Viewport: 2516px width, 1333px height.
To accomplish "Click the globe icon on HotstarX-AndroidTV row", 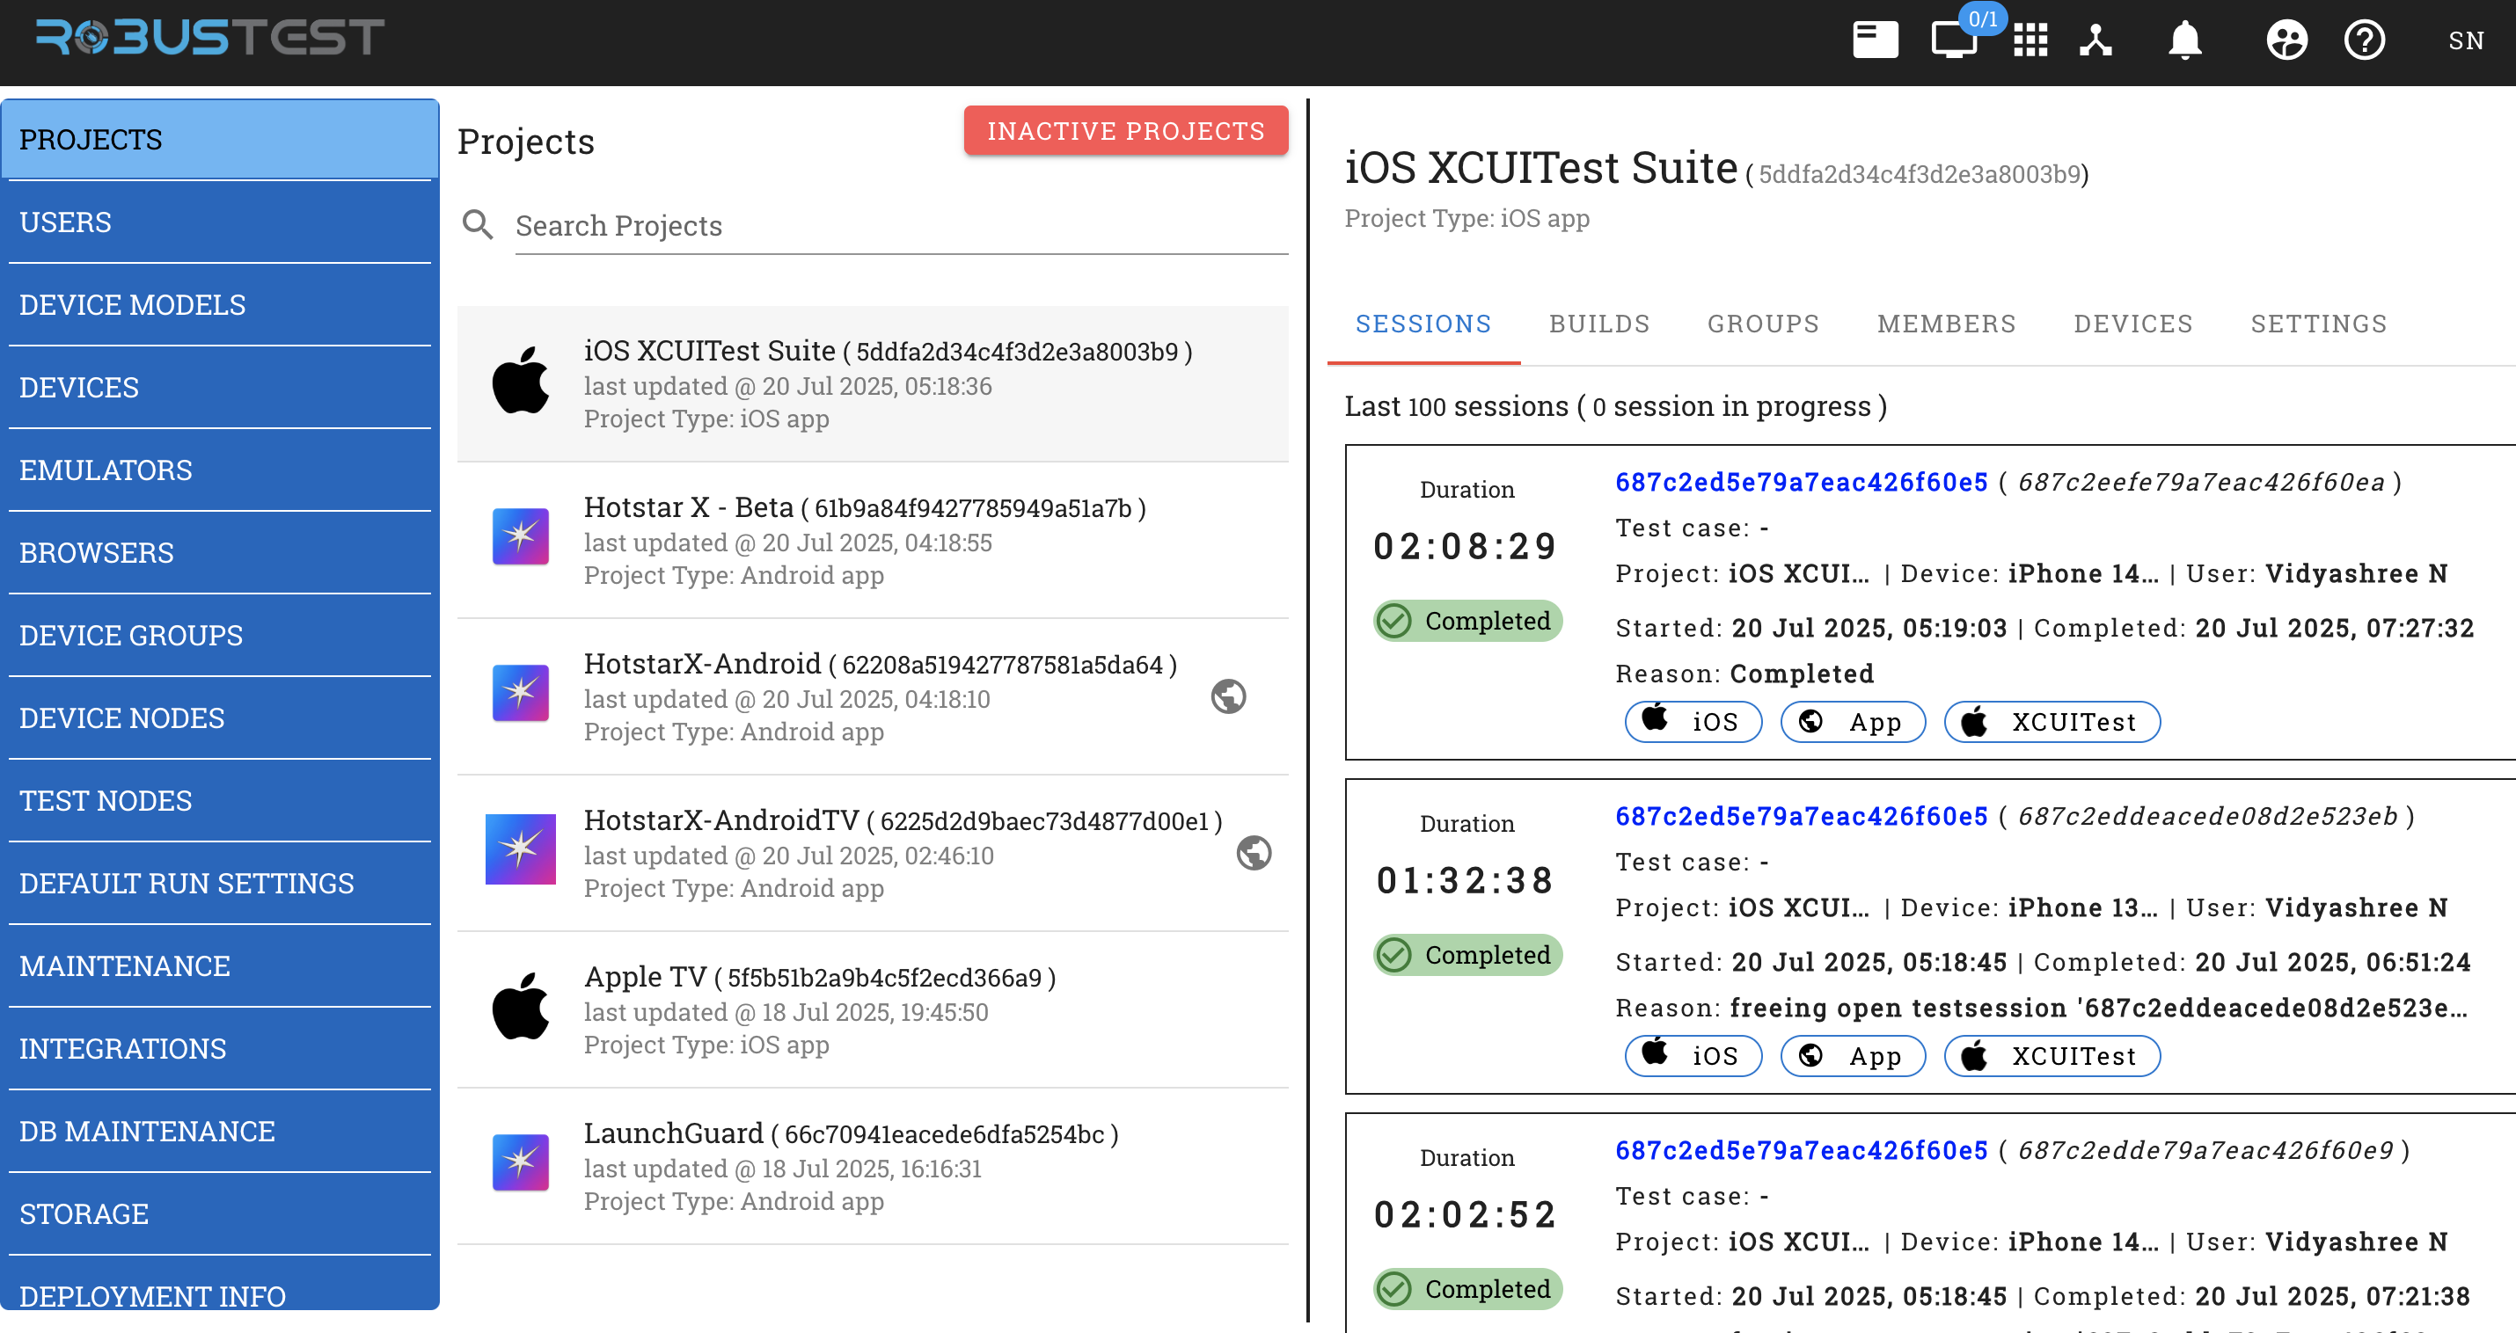I will click(1254, 853).
